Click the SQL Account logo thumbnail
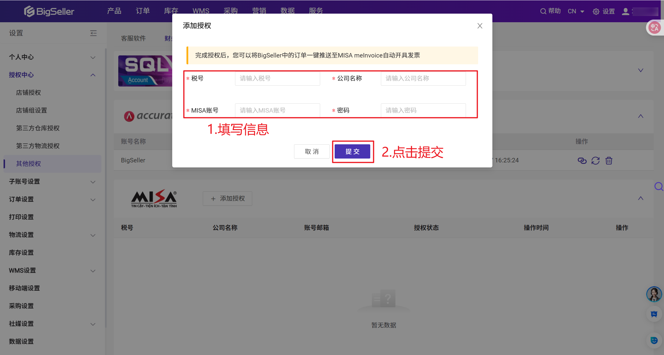The image size is (664, 355). click(145, 71)
